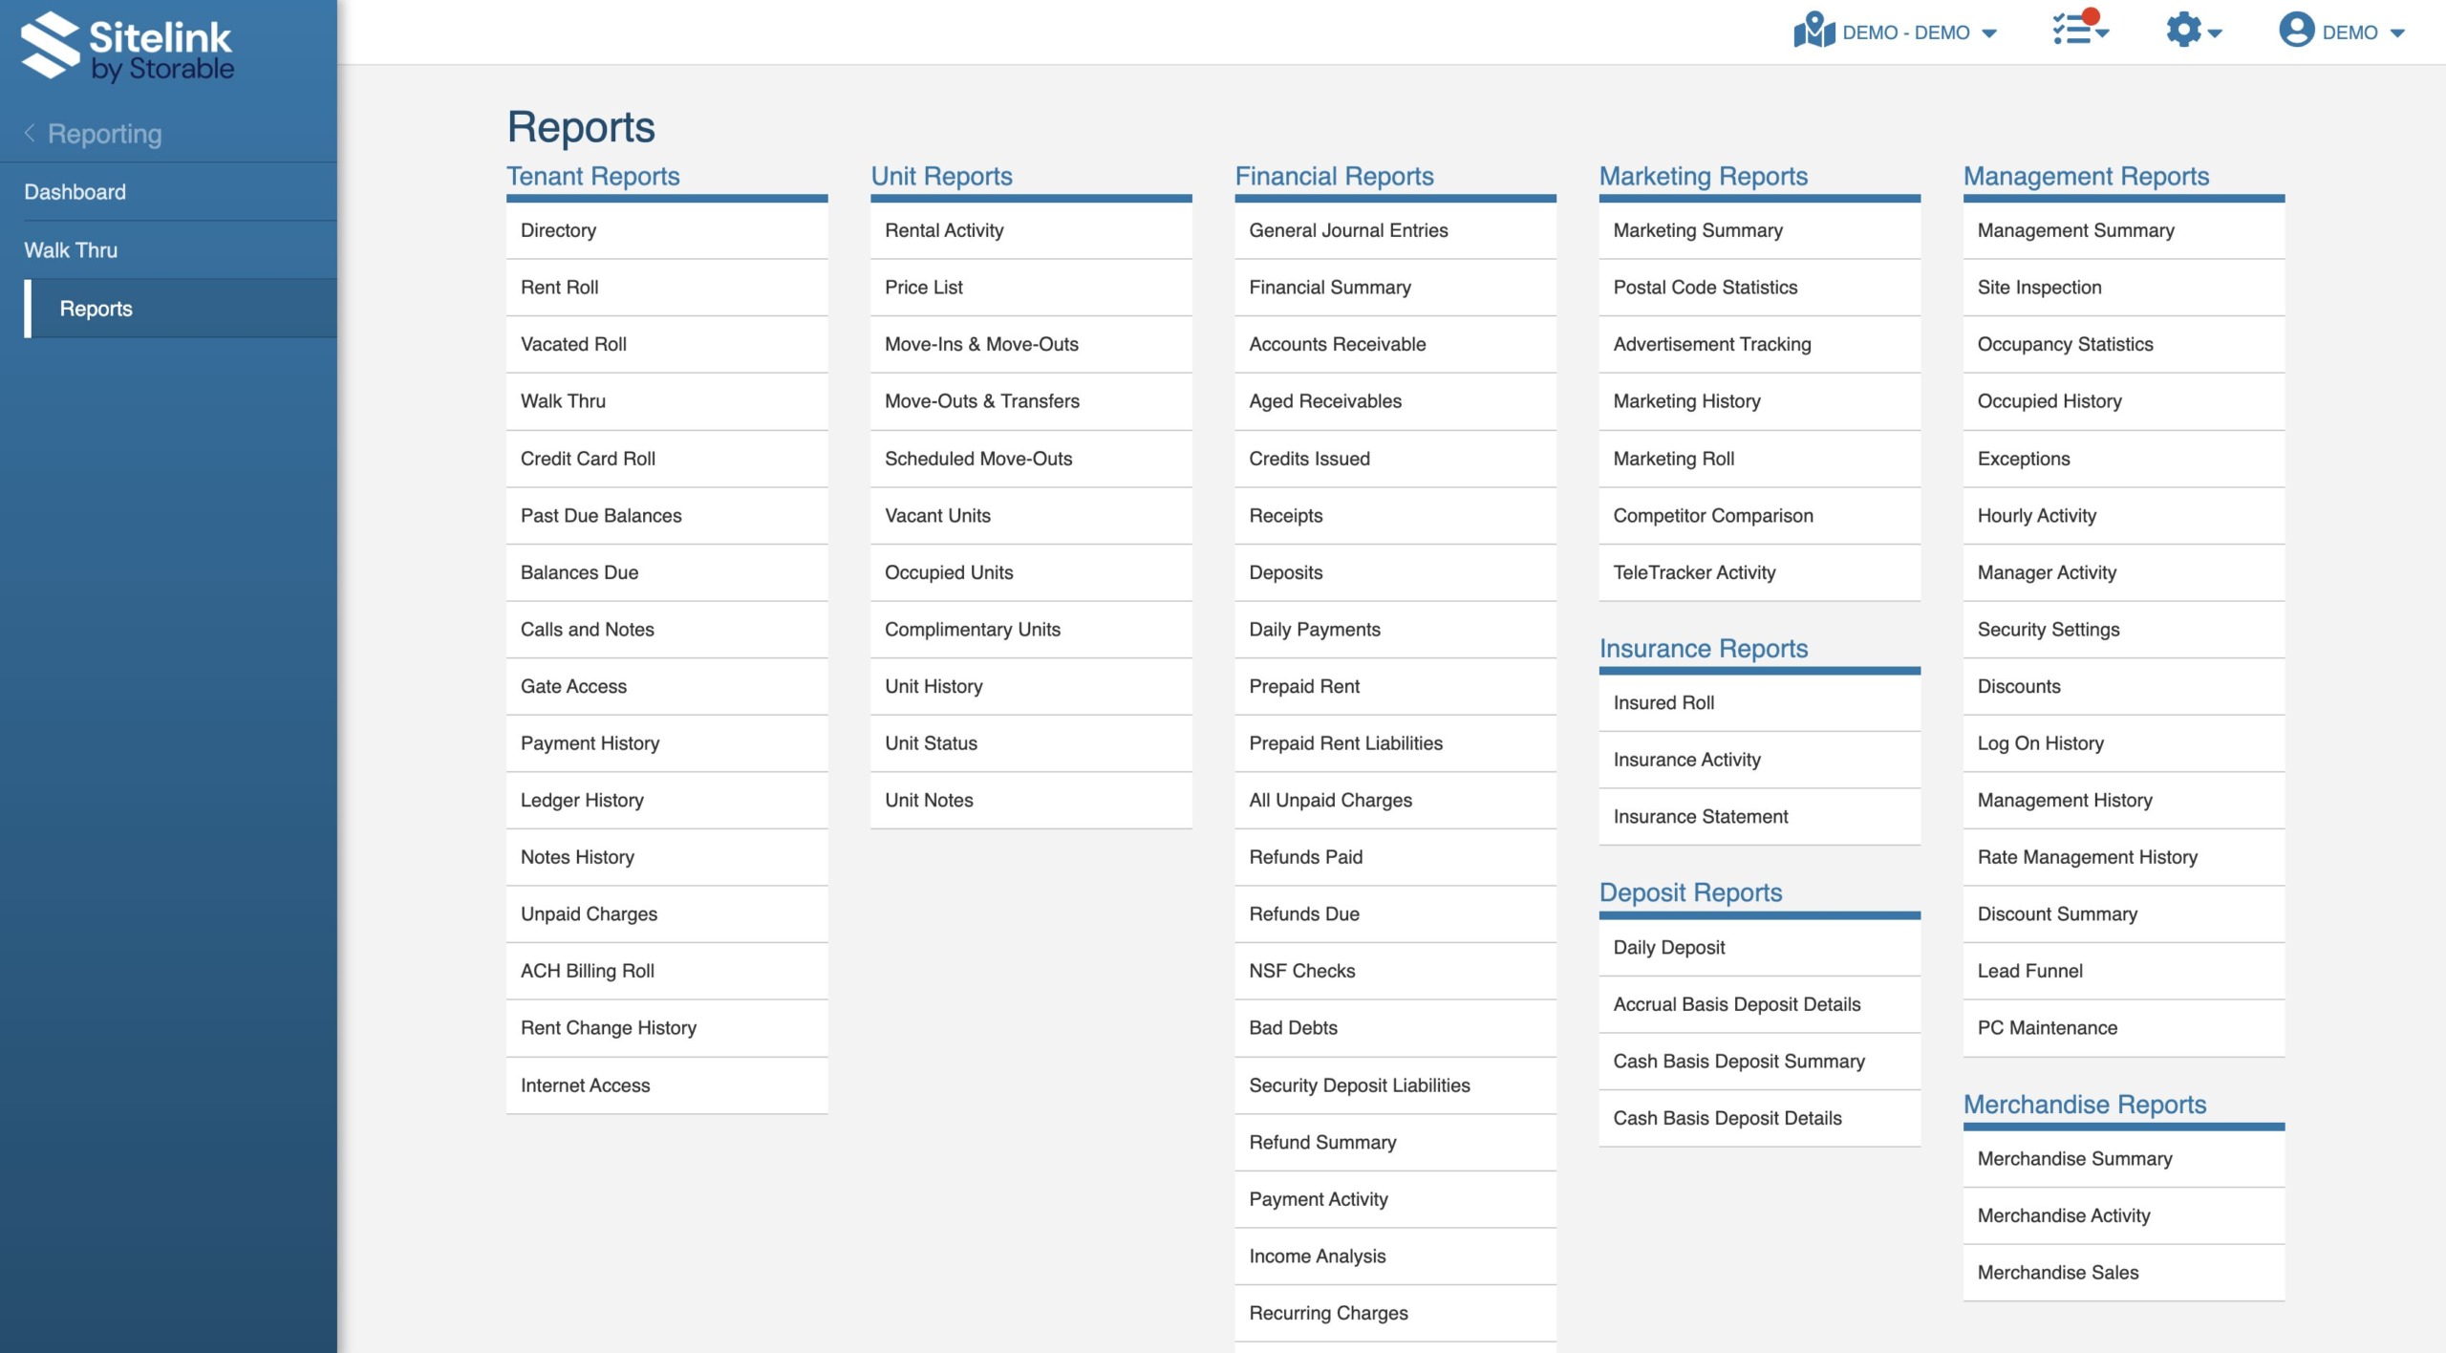Viewport: 2446px width, 1353px height.
Task: Click the Reporting back chevron
Action: point(30,134)
